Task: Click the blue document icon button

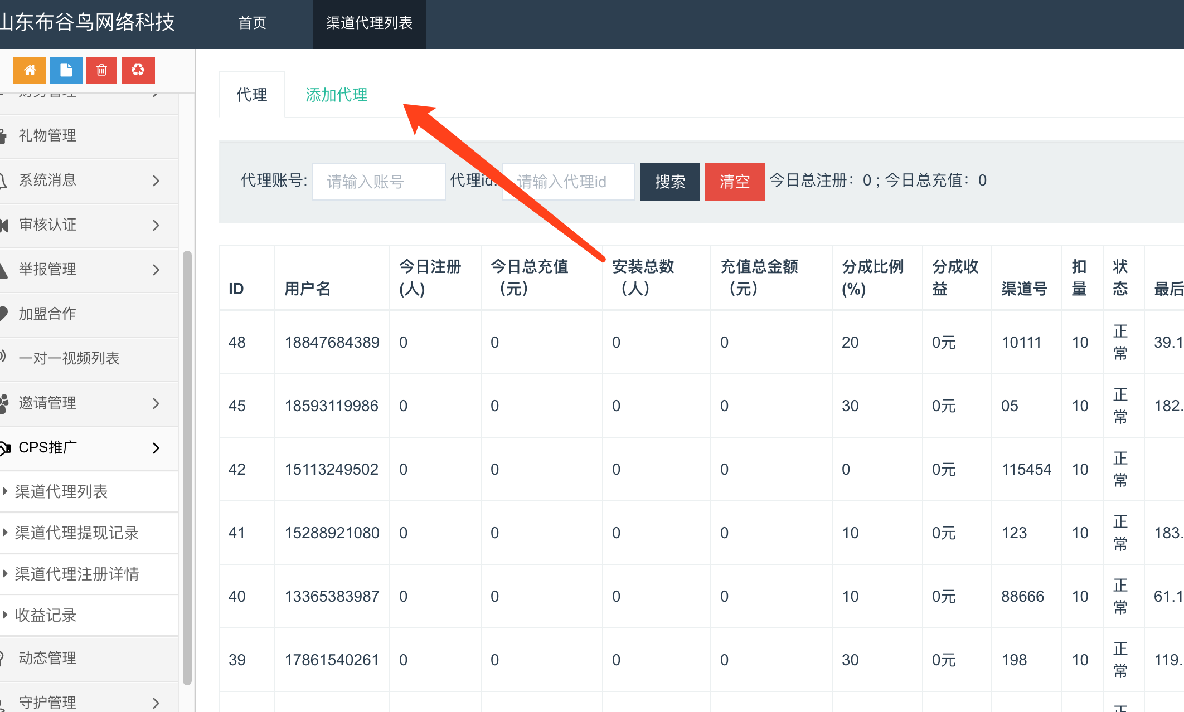Action: (x=66, y=70)
